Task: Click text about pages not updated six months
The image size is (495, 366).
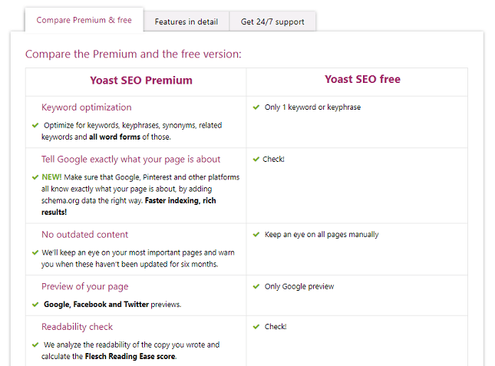Action: 138,259
